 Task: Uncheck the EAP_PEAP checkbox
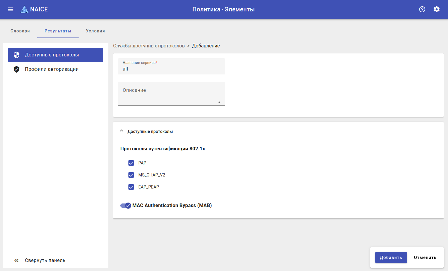point(131,187)
